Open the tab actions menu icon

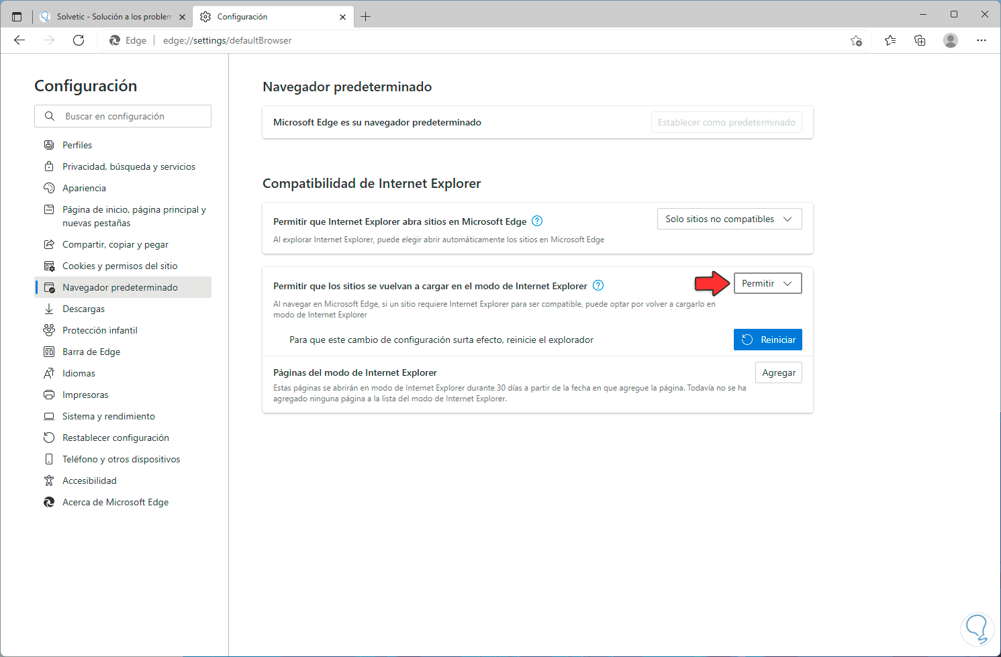pos(17,17)
